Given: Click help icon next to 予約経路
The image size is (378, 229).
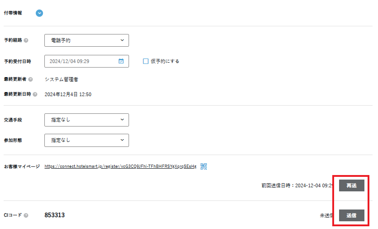Looking at the screenshot, I should [26, 40].
